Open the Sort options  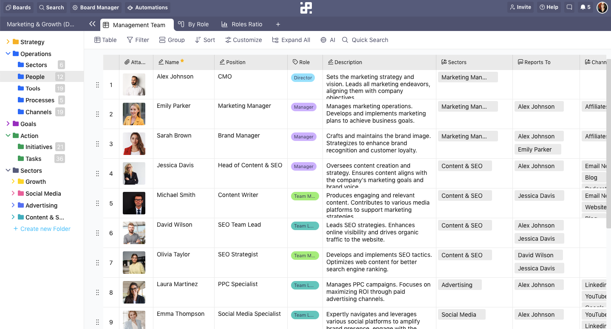204,39
